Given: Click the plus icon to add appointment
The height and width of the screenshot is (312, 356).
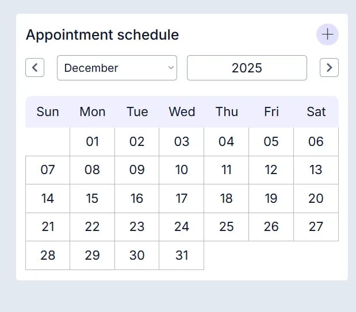Looking at the screenshot, I should tap(327, 34).
